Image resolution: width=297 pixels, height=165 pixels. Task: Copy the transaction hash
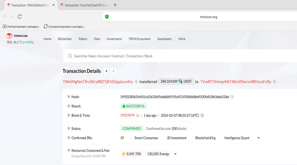[x=232, y=97]
